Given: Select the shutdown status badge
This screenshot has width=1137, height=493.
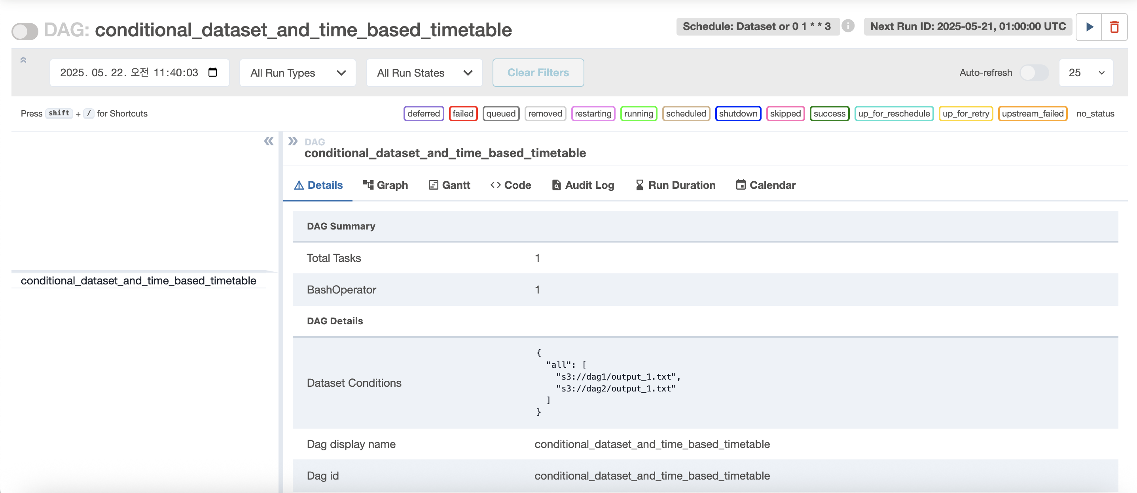Looking at the screenshot, I should [738, 114].
